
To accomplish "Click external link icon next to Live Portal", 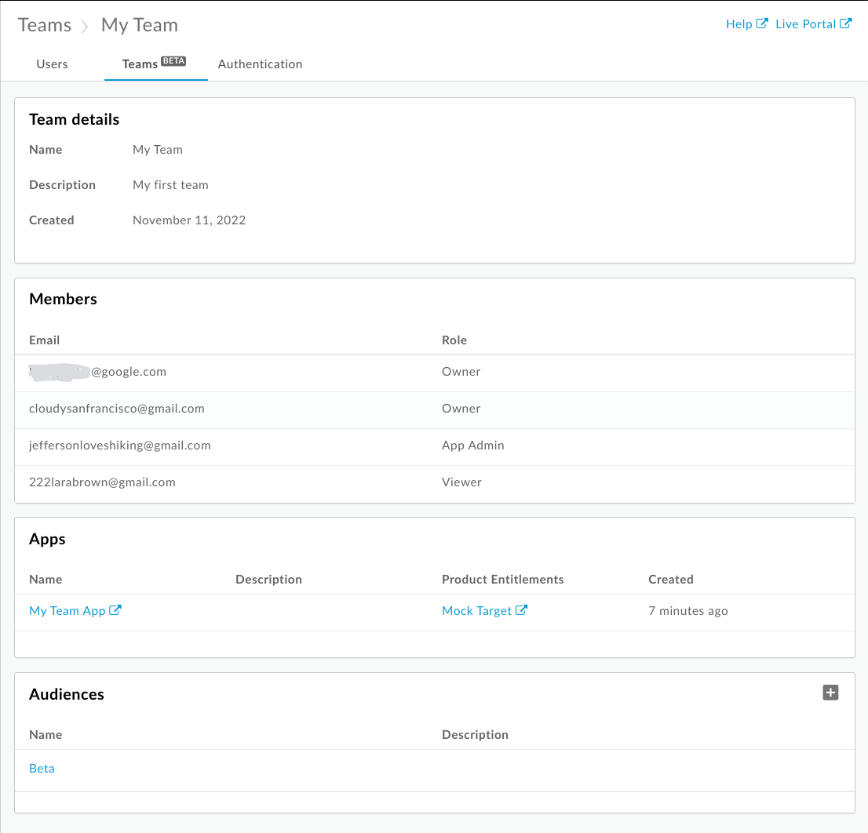I will (x=845, y=24).
